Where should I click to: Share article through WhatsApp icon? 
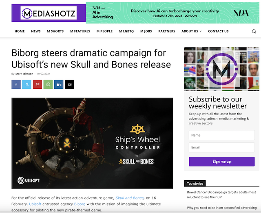tap(48, 84)
